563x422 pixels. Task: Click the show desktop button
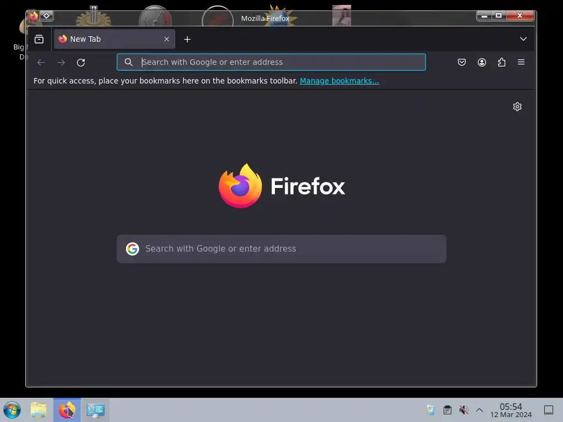549,410
